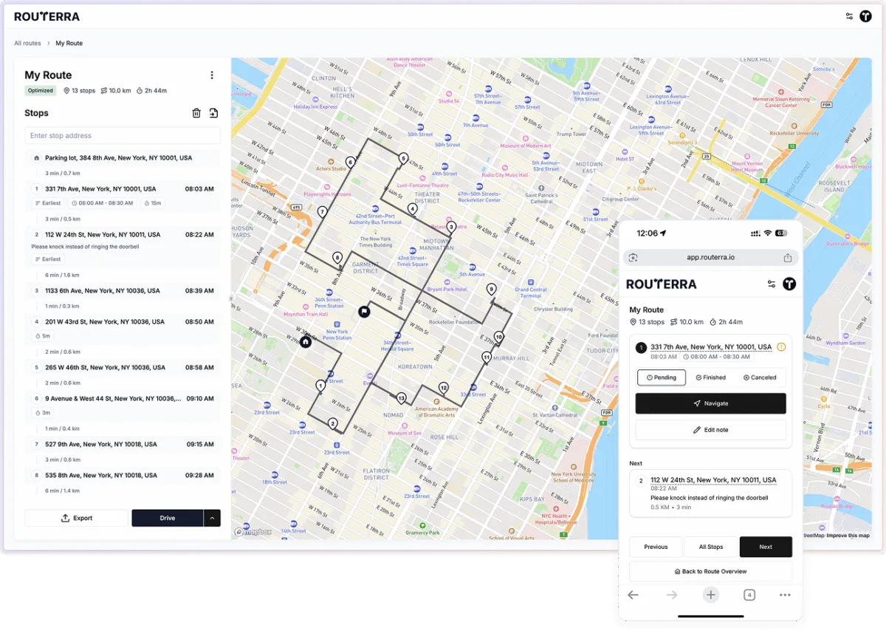This screenshot has height=636, width=886.
Task: Set stop status to Pending
Action: click(x=662, y=377)
